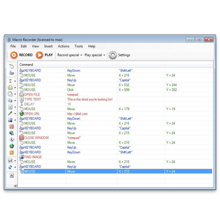This screenshot has width=220, height=220.
Task: Insert mouse command from sidebar mouse icon
Action: (12, 66)
